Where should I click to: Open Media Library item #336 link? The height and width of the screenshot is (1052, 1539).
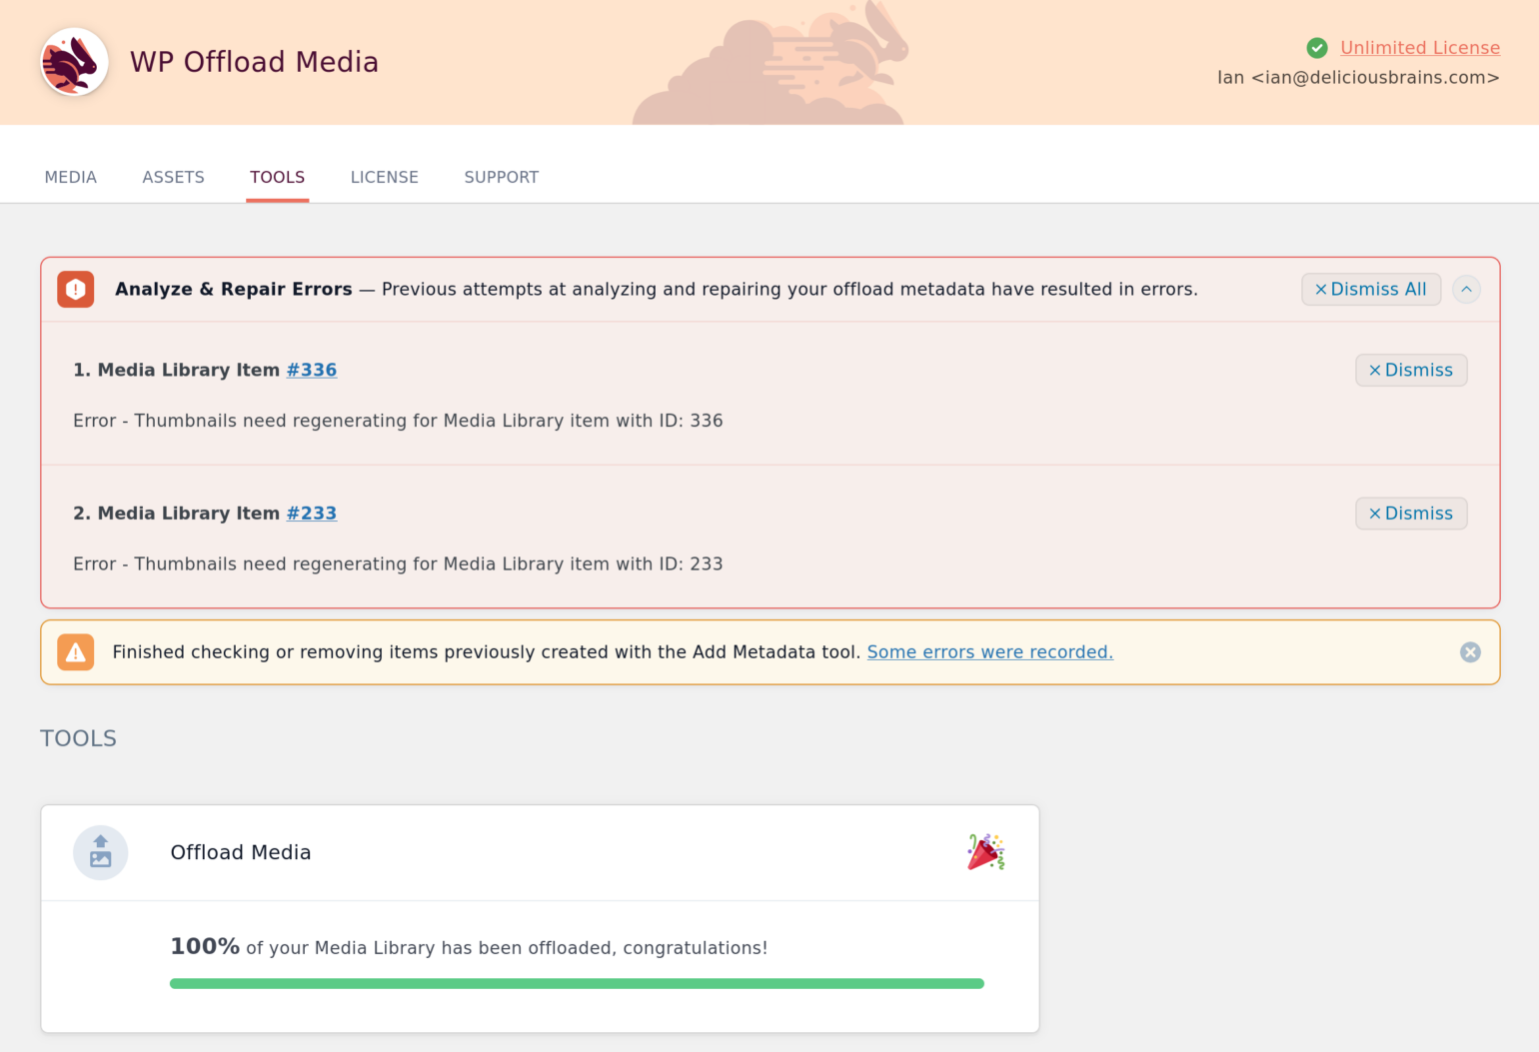(312, 371)
